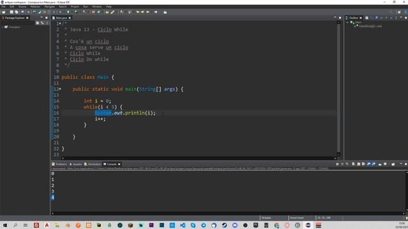Open Windows taskbar search
408x229 pixels.
click(x=15, y=225)
